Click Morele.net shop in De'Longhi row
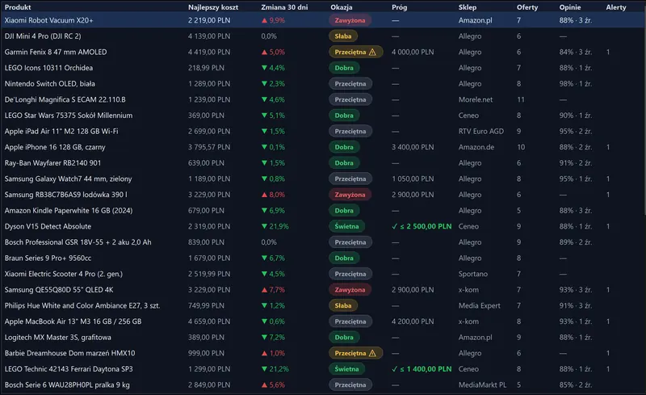Image resolution: width=646 pixels, height=395 pixels. click(476, 99)
